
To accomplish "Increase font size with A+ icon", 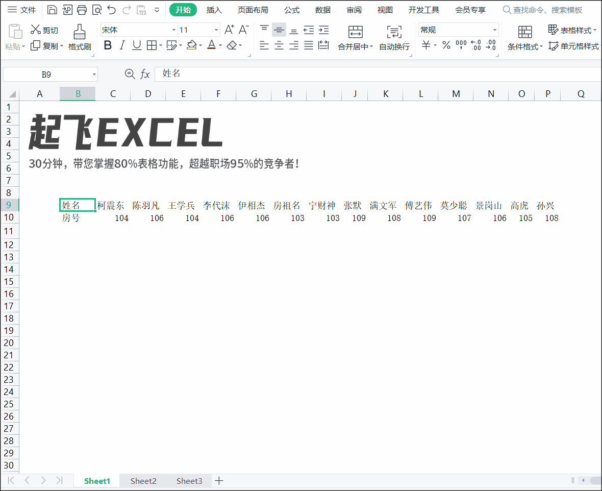I will [x=229, y=29].
